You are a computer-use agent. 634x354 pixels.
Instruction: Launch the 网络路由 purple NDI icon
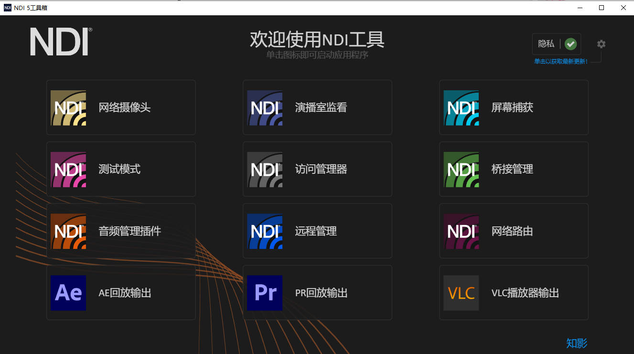pyautogui.click(x=461, y=231)
